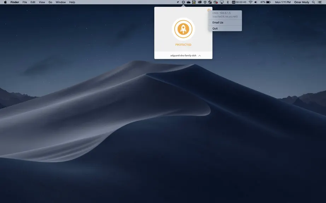326x203 pixels.
Task: Click the adguard-dns-family-doh resolver name
Action: point(183,56)
